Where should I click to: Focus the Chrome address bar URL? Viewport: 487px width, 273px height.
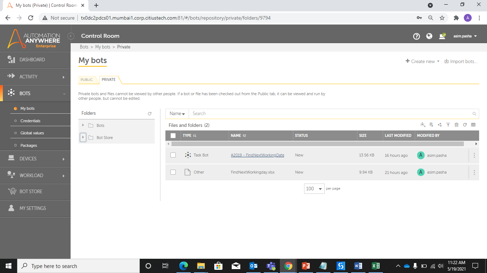pyautogui.click(x=176, y=18)
